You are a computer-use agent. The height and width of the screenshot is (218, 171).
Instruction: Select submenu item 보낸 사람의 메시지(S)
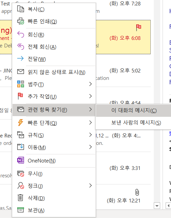(x=134, y=123)
